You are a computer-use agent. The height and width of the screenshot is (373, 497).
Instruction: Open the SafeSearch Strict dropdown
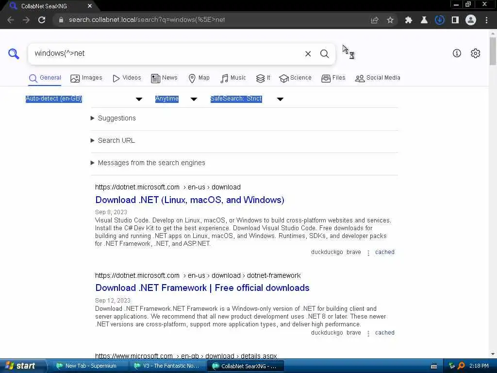(247, 99)
